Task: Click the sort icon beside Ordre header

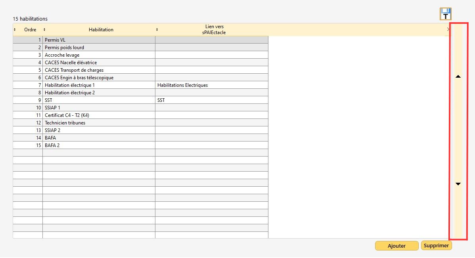Action: [x=15, y=30]
